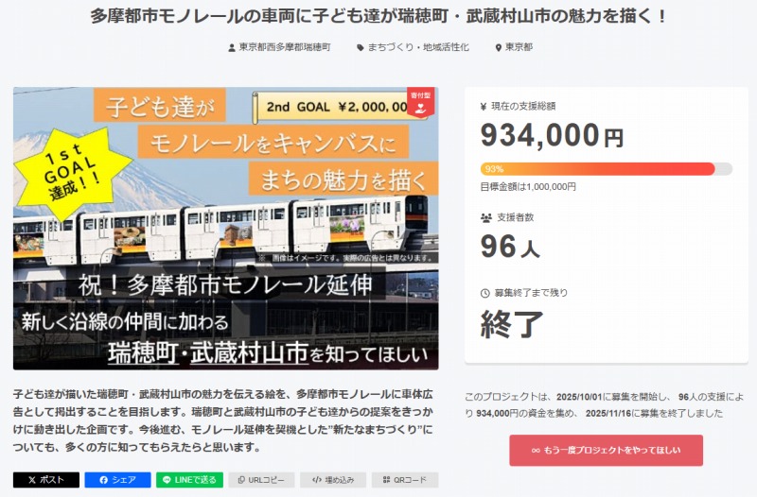Show the QRコード QR code
757x497 pixels.
click(x=405, y=480)
